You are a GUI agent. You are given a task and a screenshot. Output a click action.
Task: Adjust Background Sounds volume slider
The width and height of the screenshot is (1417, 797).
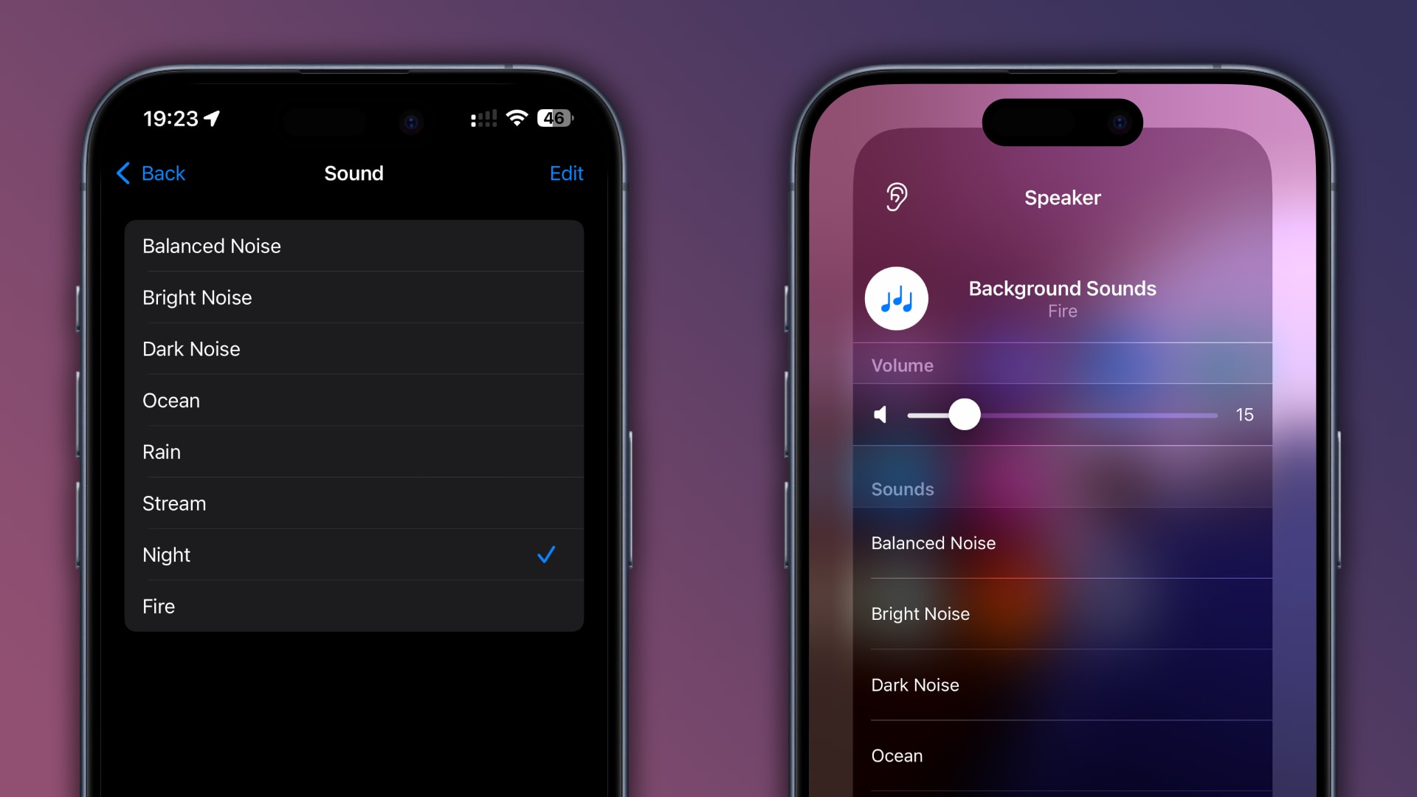tap(962, 415)
